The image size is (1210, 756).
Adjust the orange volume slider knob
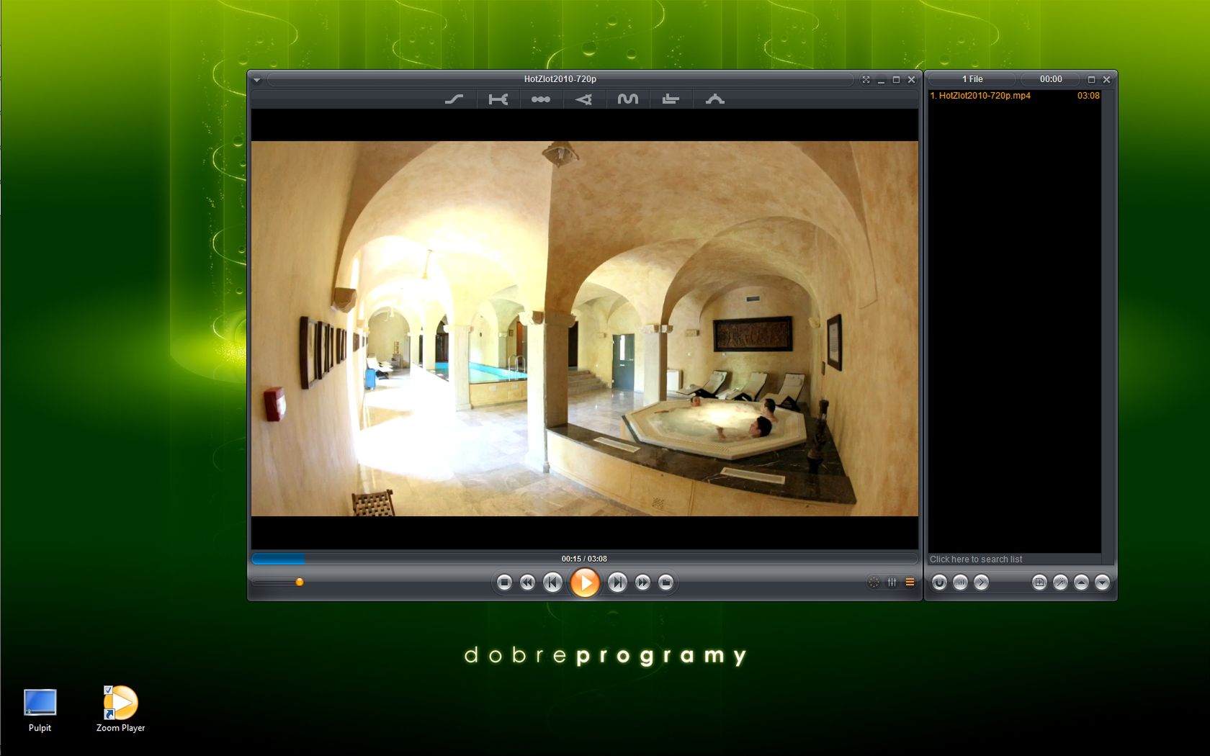(x=300, y=582)
